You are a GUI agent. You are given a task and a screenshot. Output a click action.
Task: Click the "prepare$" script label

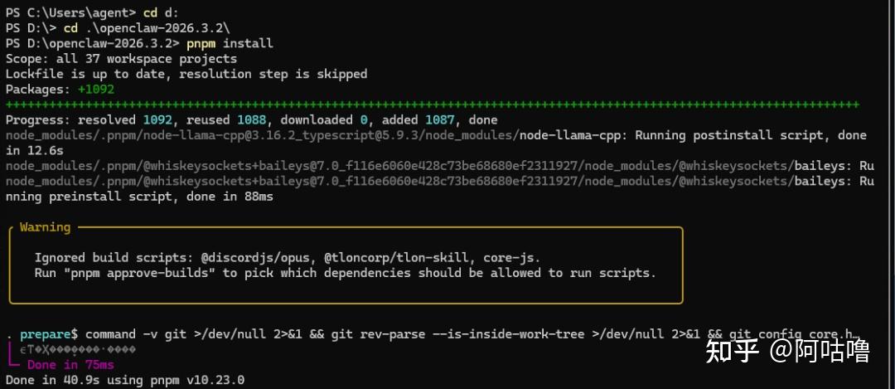point(49,333)
